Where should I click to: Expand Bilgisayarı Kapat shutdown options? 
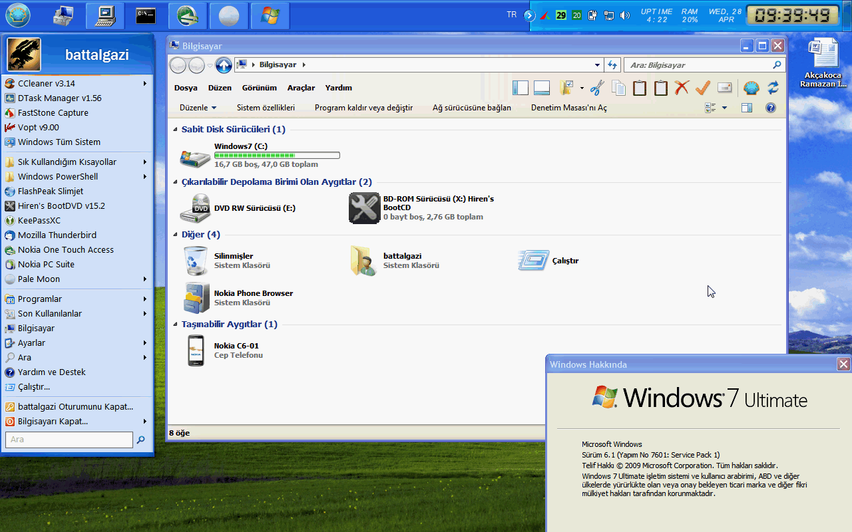144,422
